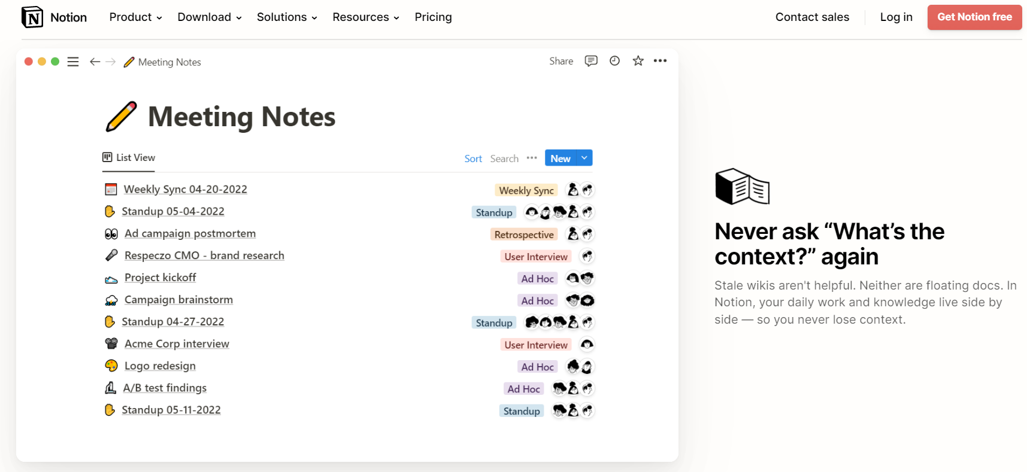Open the three-dot page options menu
This screenshot has height=472, width=1027.
[x=661, y=61]
